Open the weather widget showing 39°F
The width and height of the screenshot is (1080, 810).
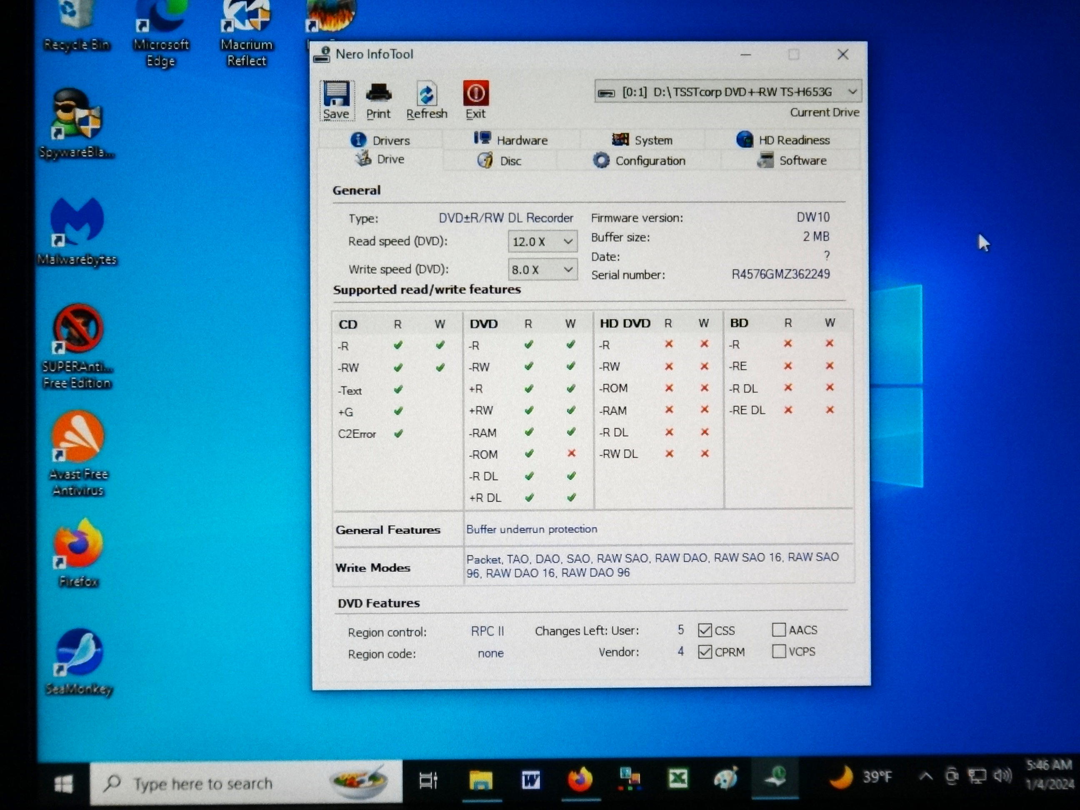point(862,776)
